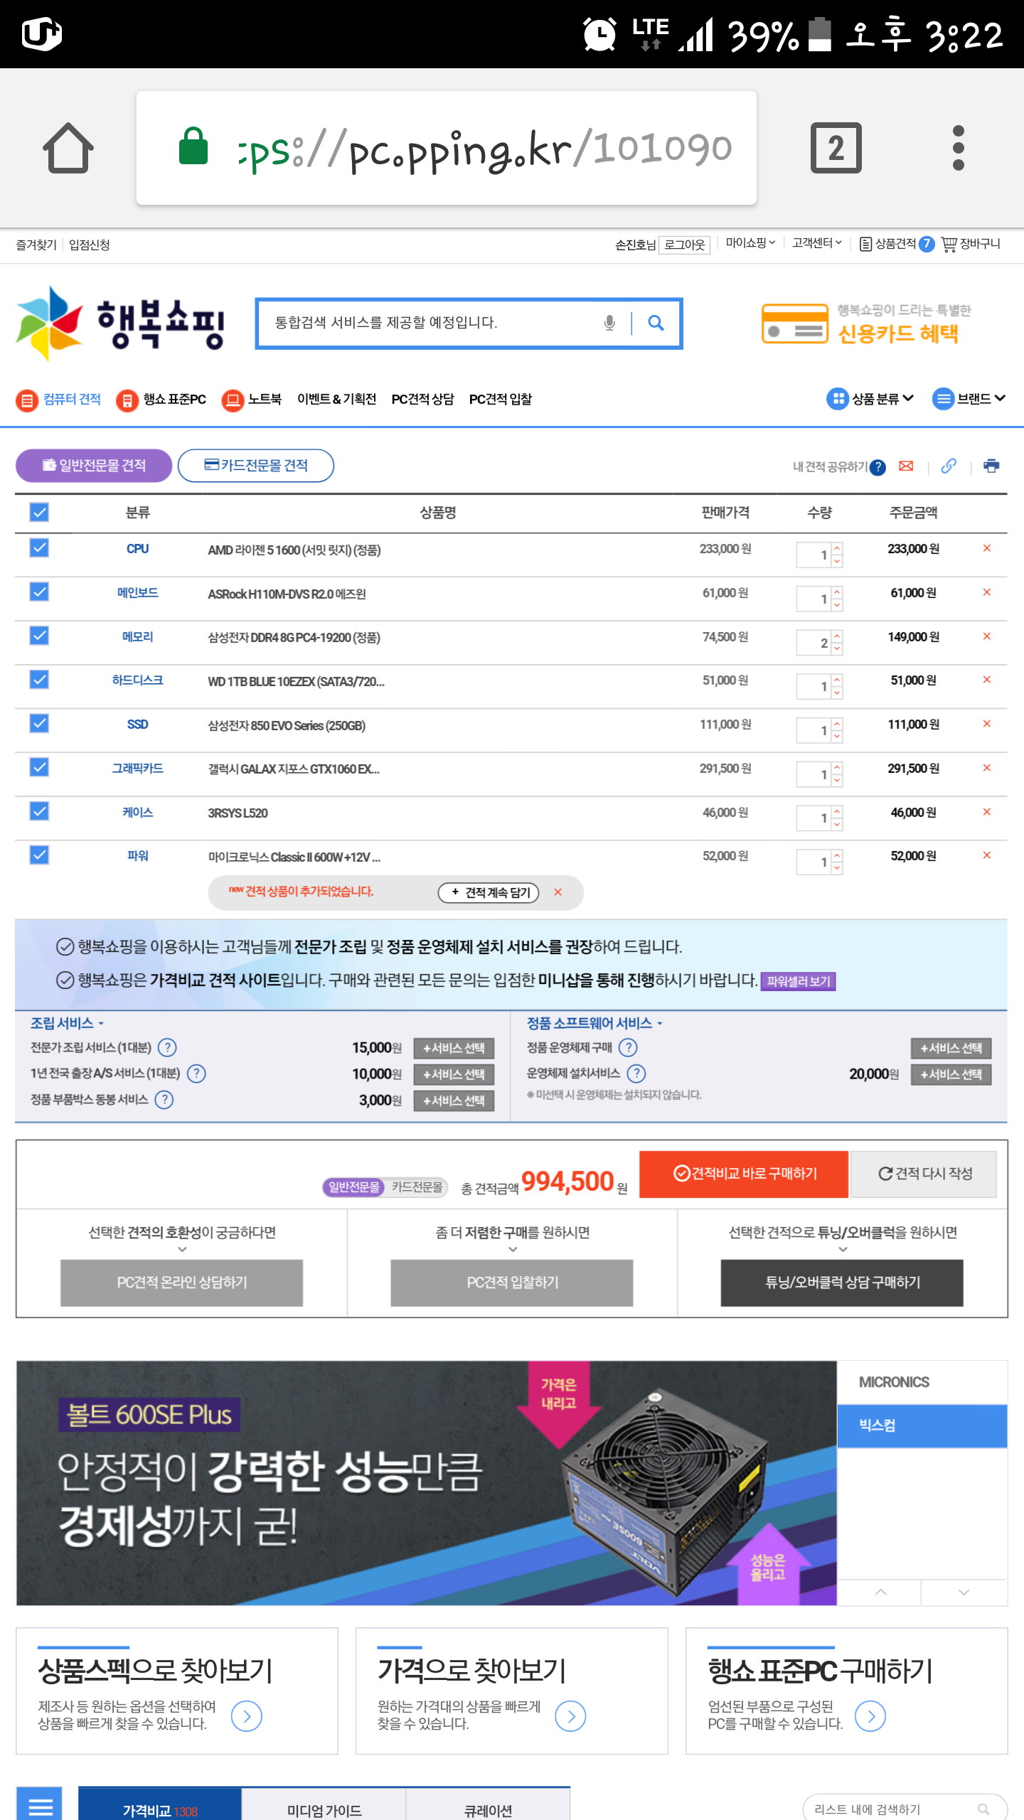Tap the address bar URL field
1024x1820 pixels.
tap(447, 148)
